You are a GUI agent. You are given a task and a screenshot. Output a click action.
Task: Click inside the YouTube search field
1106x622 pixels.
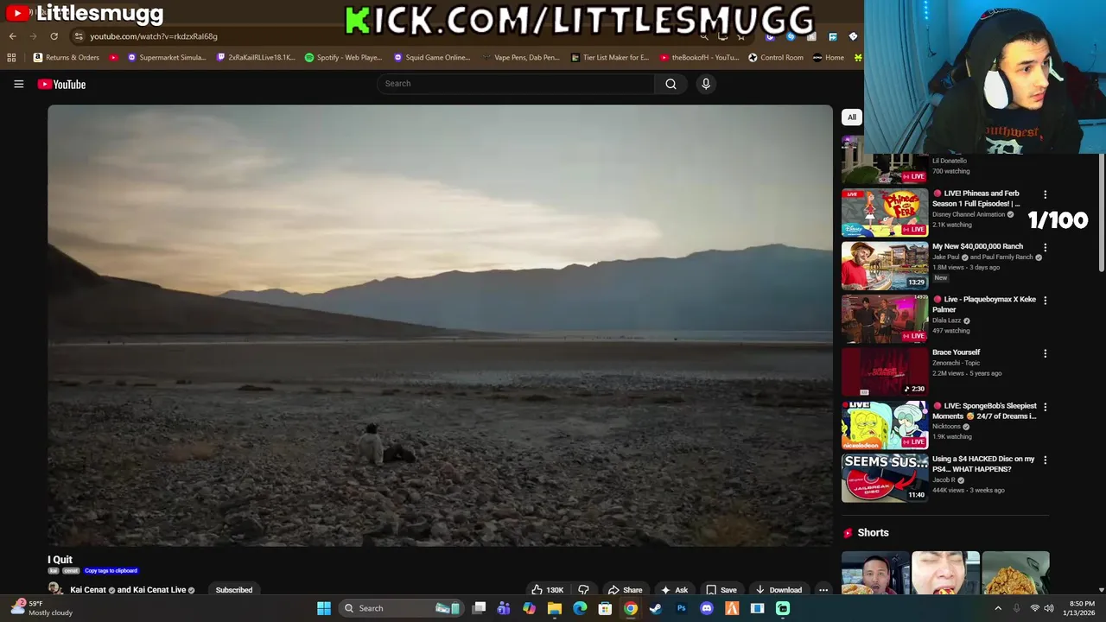[x=516, y=84]
